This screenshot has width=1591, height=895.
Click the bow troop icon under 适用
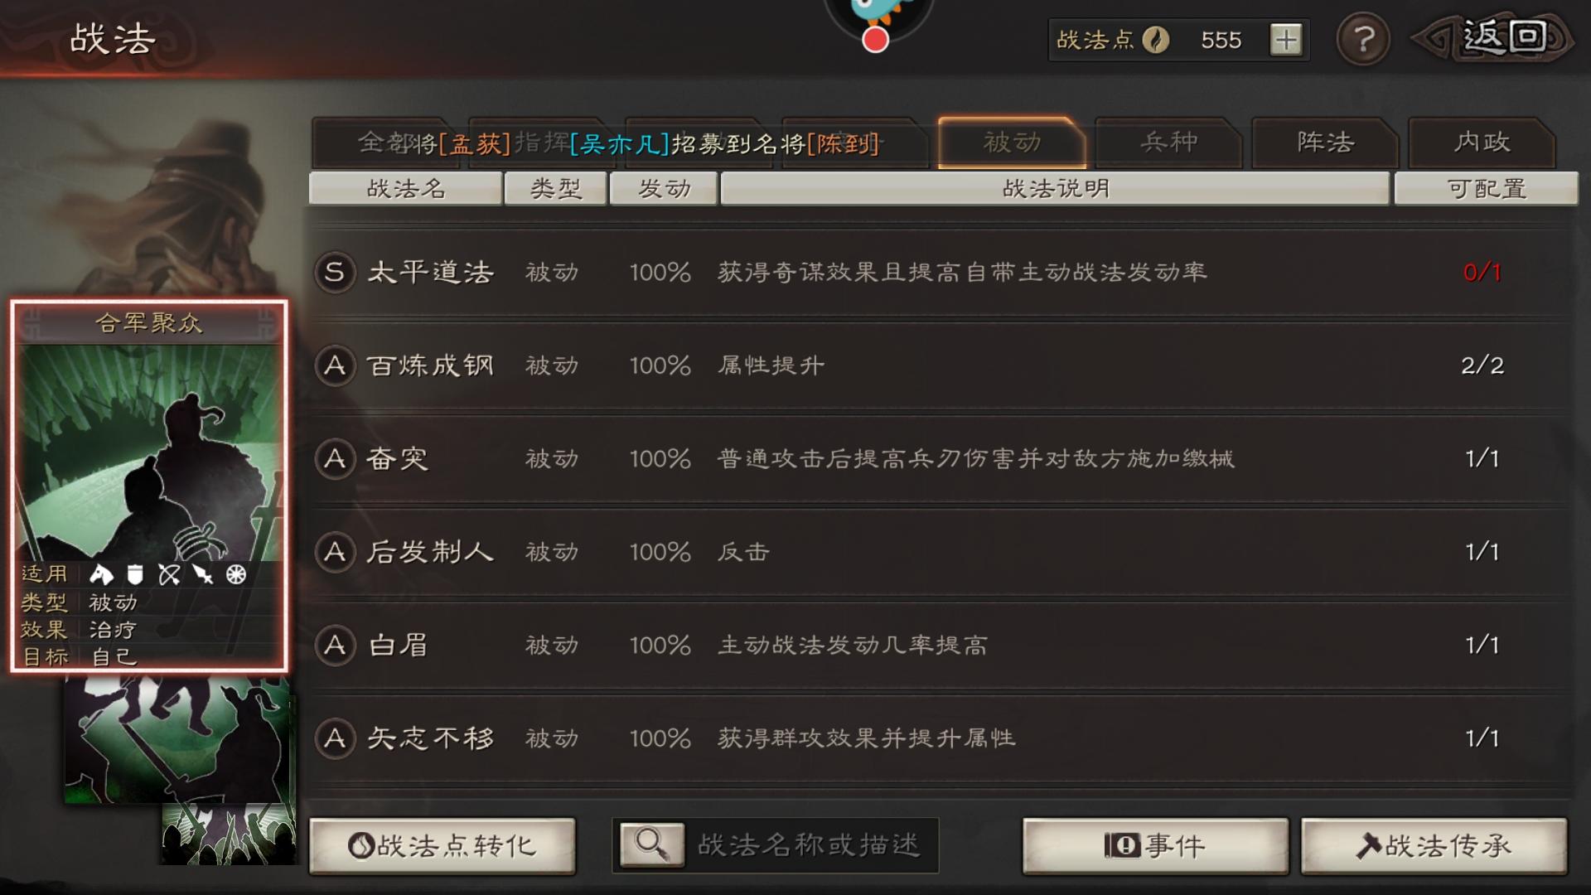169,574
